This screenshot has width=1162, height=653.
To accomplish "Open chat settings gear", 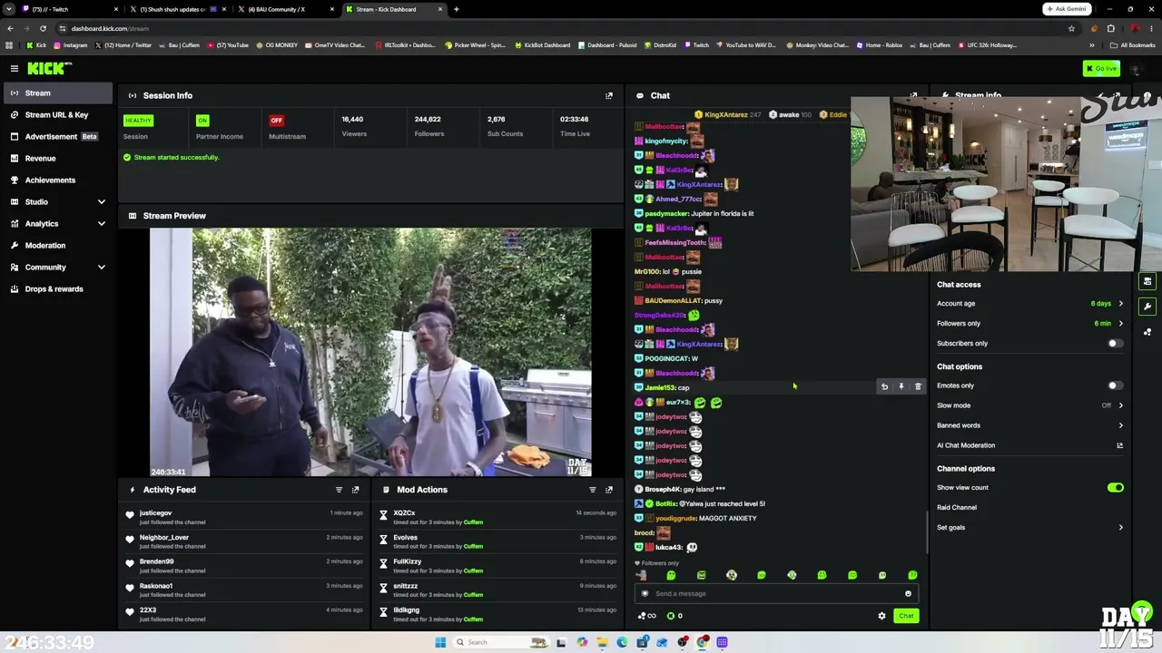I will coord(881,616).
